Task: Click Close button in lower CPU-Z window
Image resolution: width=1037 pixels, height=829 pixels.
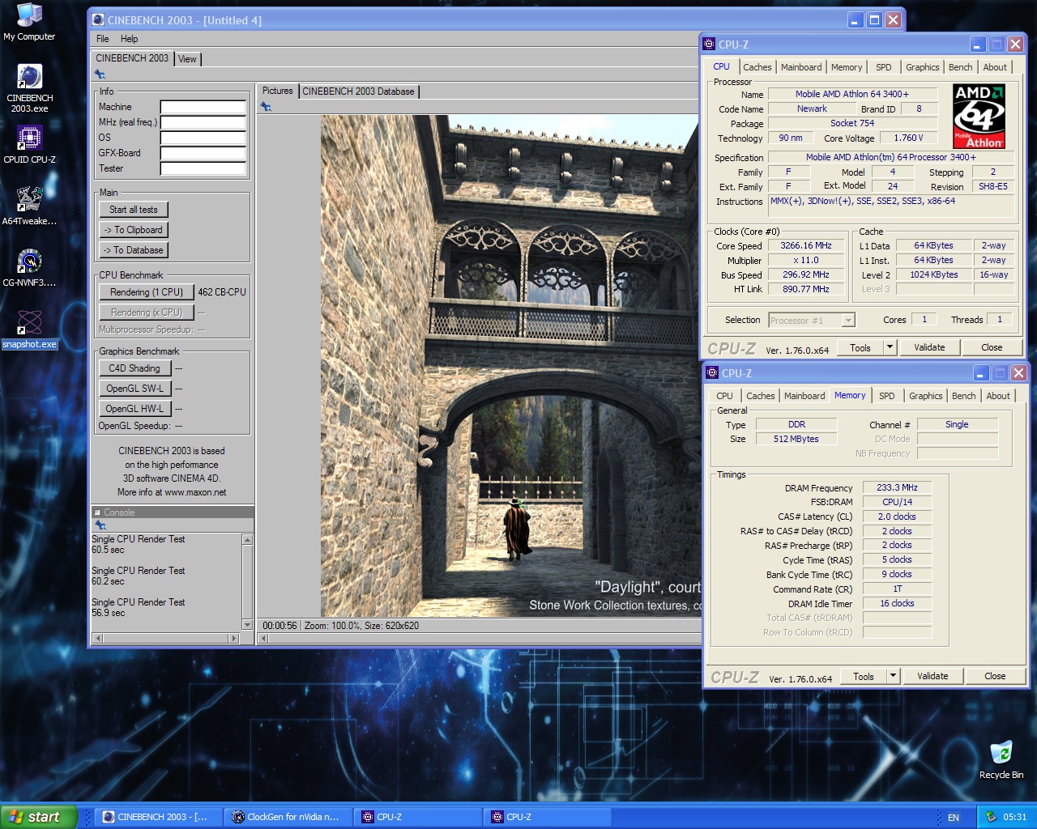Action: pyautogui.click(x=995, y=676)
